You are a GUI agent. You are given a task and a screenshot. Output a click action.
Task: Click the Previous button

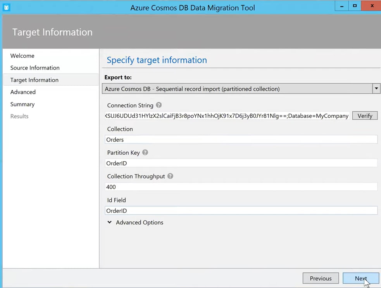[321, 278]
